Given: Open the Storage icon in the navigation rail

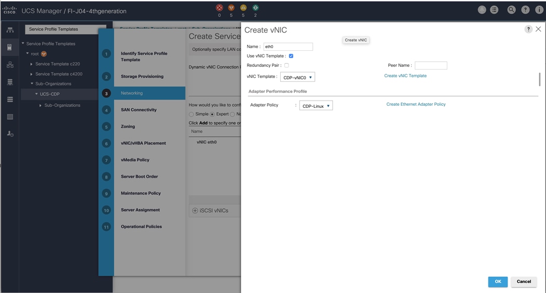Looking at the screenshot, I should click(x=10, y=117).
